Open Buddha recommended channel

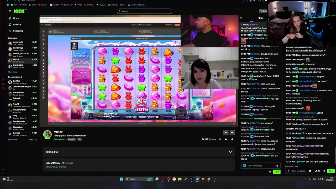click(23, 82)
